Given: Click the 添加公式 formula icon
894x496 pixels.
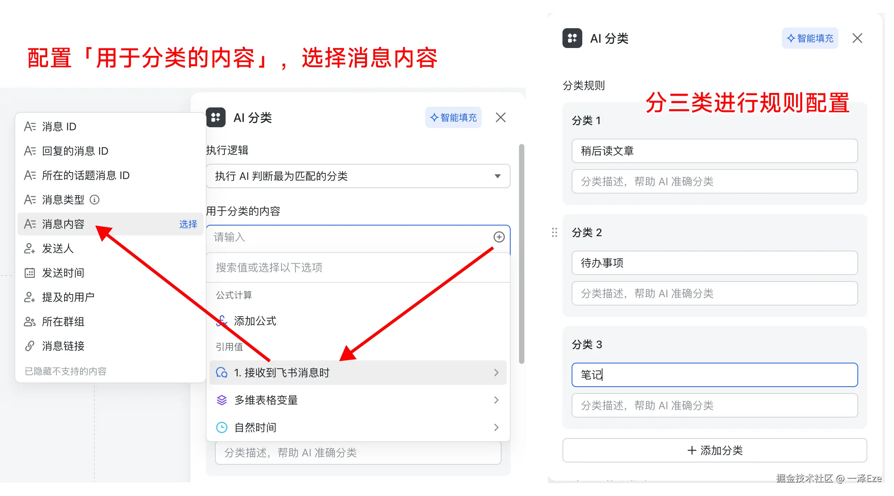Looking at the screenshot, I should (221, 321).
